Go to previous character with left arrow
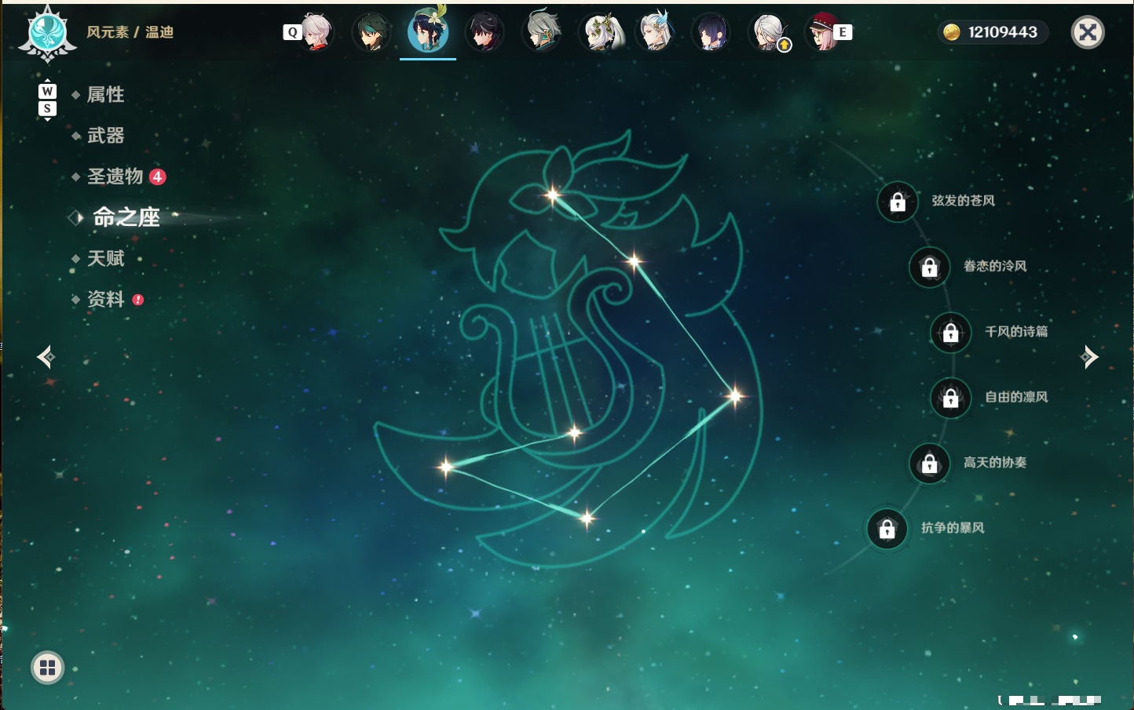 tap(46, 357)
